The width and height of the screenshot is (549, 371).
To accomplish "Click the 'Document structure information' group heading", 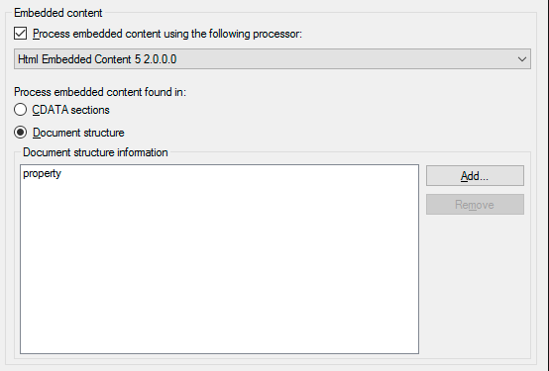I will tap(95, 152).
